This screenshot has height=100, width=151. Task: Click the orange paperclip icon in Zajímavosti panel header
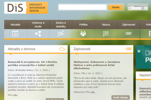coord(129,49)
